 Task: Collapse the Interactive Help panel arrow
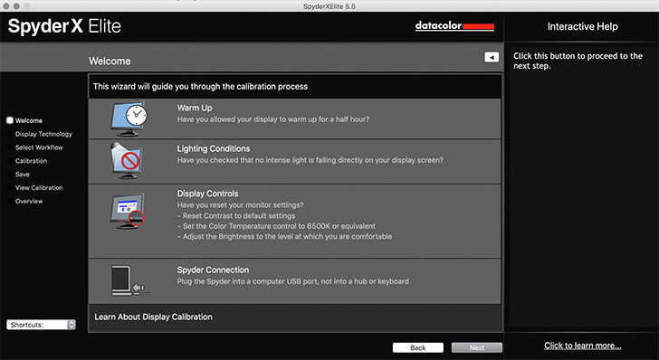tap(492, 57)
